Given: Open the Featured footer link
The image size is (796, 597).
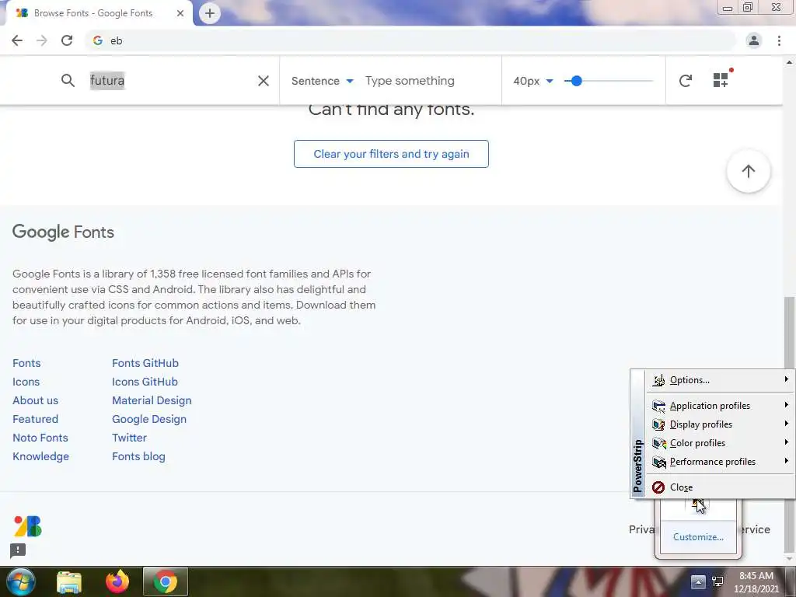Looking at the screenshot, I should click(36, 419).
